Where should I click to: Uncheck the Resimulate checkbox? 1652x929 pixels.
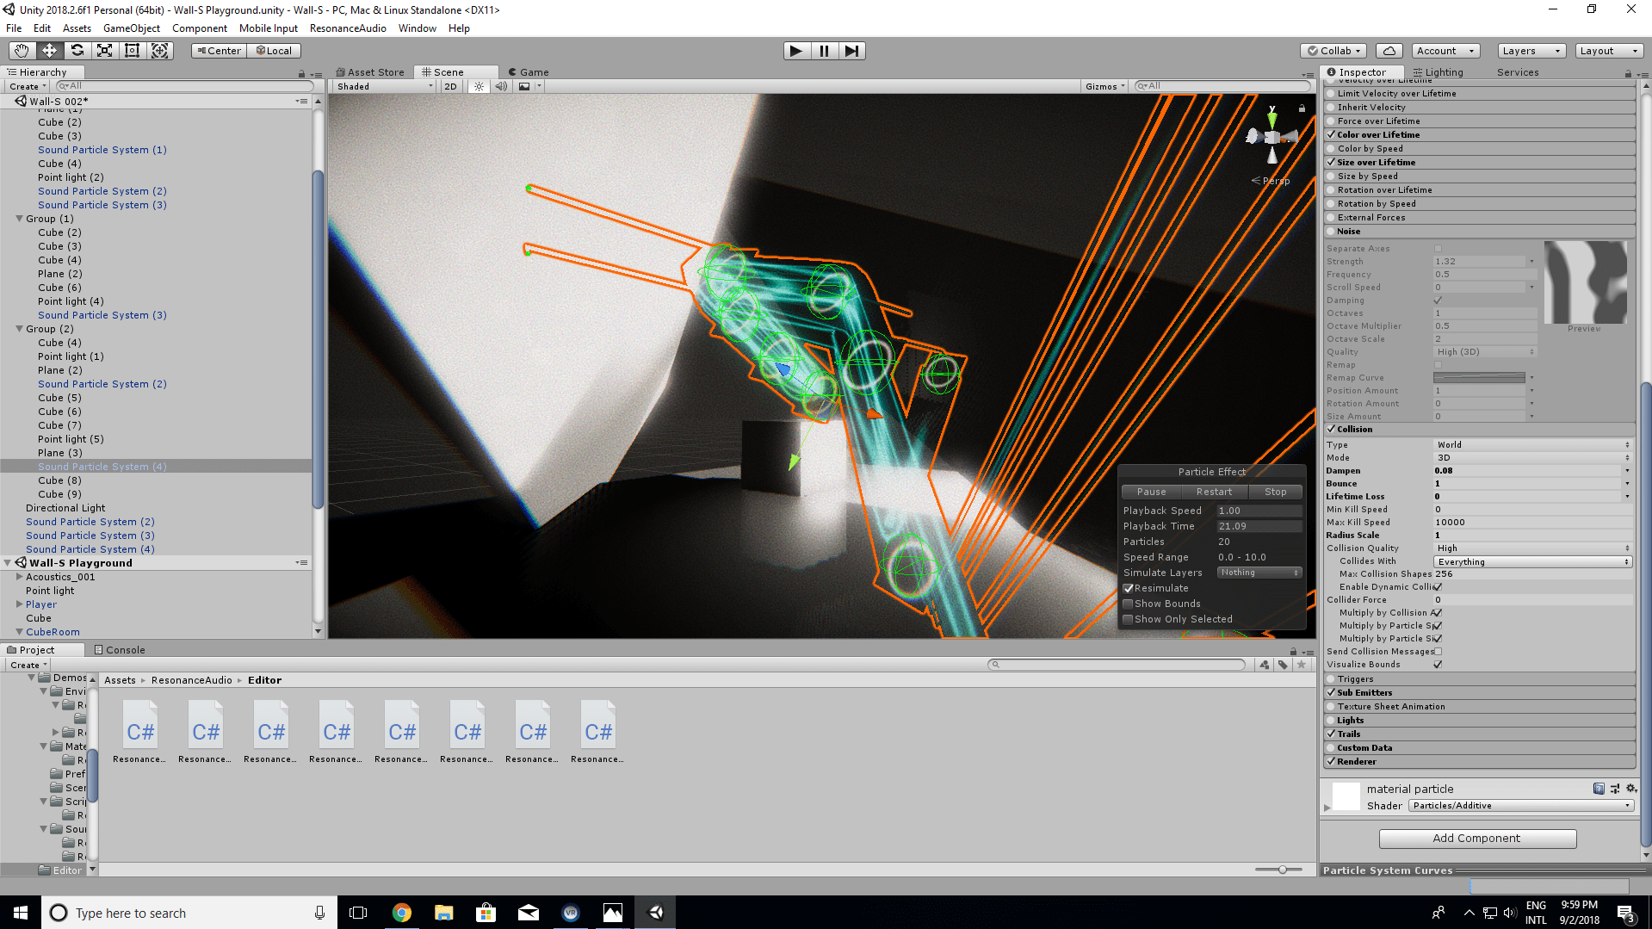tap(1128, 588)
